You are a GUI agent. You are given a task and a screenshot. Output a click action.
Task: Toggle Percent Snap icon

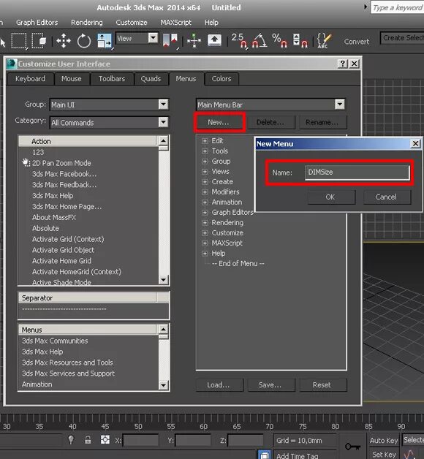point(279,40)
